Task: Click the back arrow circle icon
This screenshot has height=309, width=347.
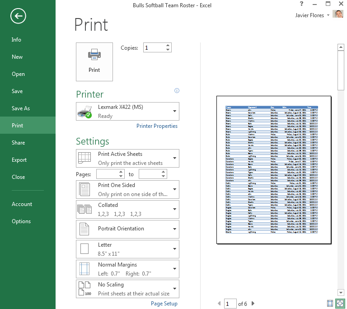Action: coord(19,16)
